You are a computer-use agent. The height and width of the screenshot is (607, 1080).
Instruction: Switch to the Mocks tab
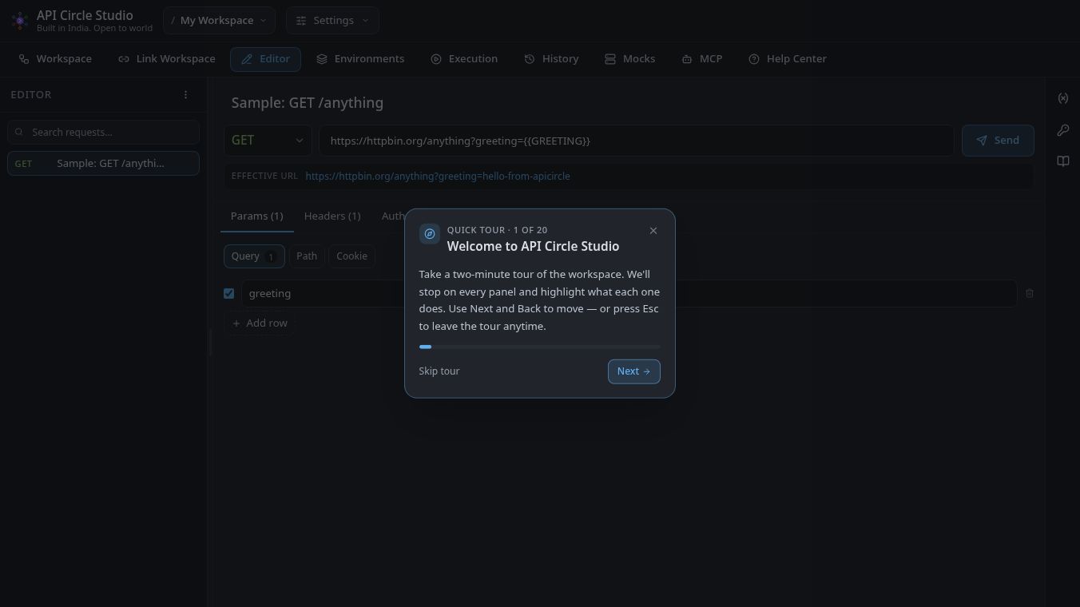[629, 59]
